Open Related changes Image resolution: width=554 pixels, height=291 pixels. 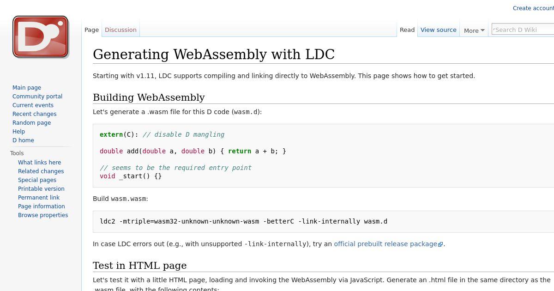coord(41,171)
